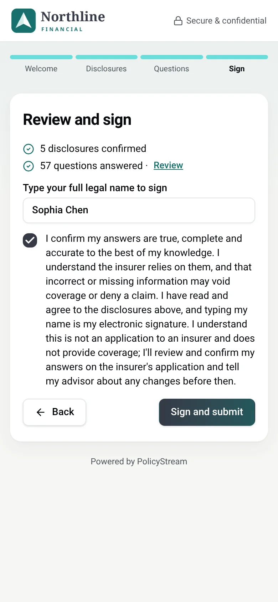Click the Northline Financial logo icon
Viewport: 278px width, 602px height.
pos(24,21)
